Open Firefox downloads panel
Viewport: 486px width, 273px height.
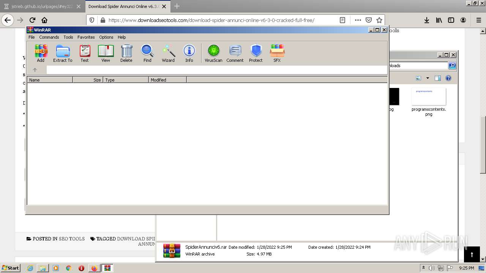coord(427,20)
